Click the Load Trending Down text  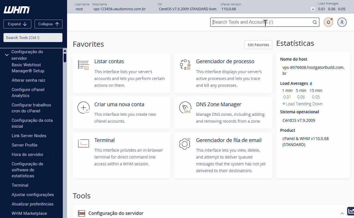click(x=304, y=104)
